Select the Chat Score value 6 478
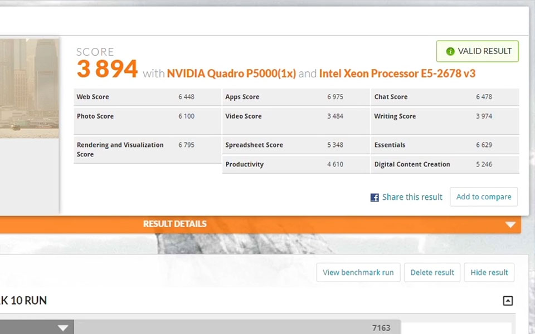The image size is (535, 334). 484,97
